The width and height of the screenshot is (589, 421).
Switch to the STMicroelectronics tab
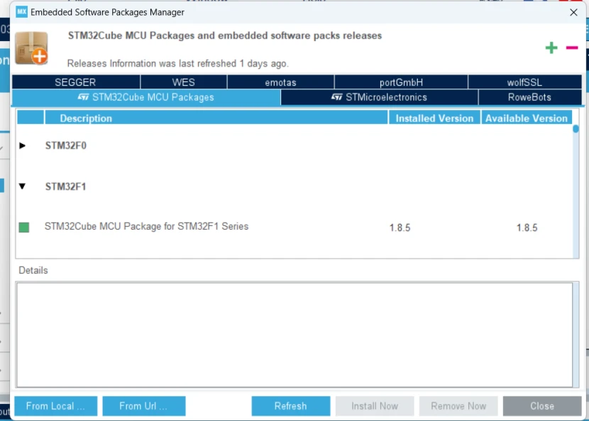click(380, 98)
